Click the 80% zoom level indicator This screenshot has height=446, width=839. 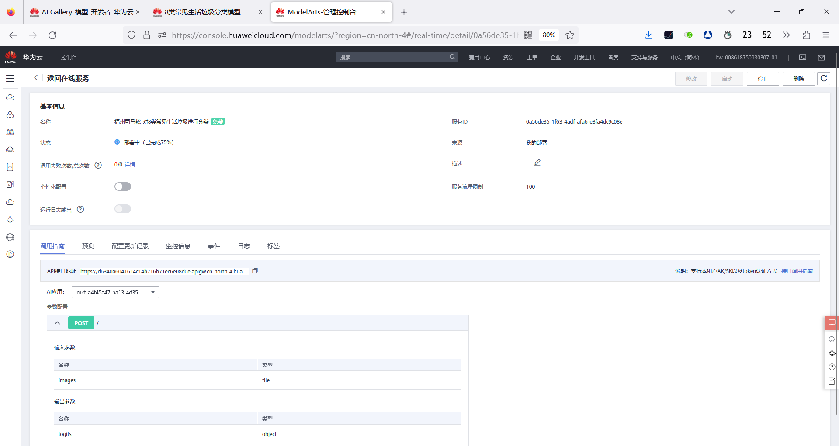[x=549, y=35]
